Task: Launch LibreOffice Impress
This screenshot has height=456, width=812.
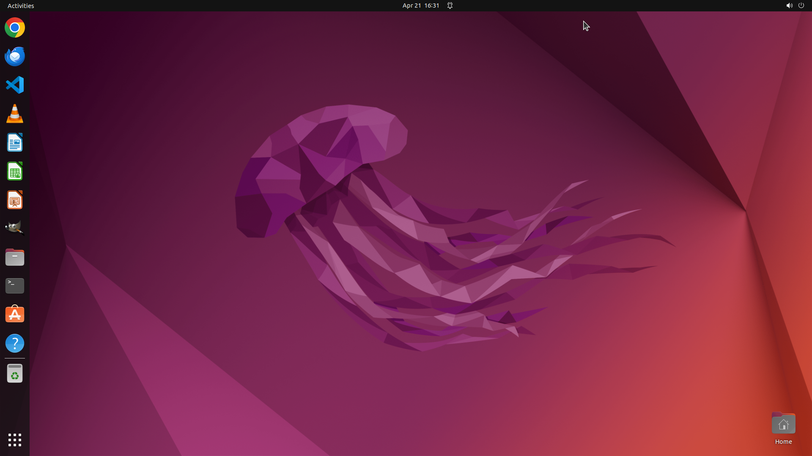Action: 15,200
